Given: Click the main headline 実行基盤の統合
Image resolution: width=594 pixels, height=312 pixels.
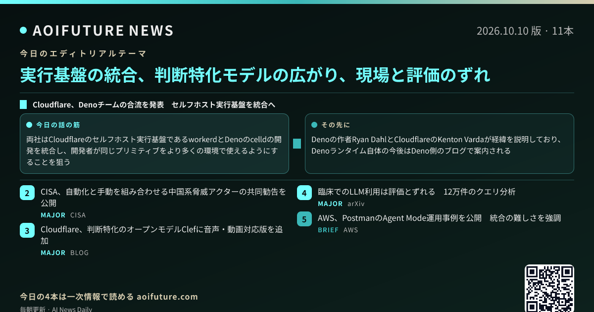Looking at the screenshot, I should (x=255, y=75).
